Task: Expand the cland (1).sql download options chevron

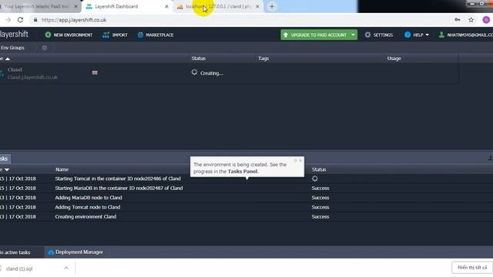Action: coord(66,269)
